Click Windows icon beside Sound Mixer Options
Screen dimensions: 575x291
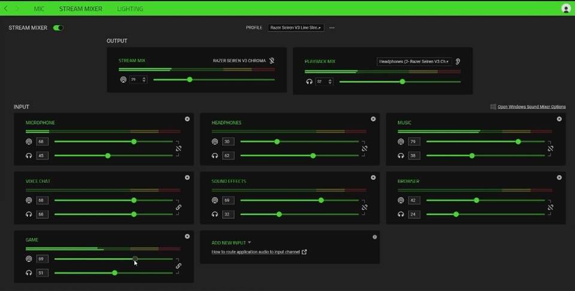[493, 106]
